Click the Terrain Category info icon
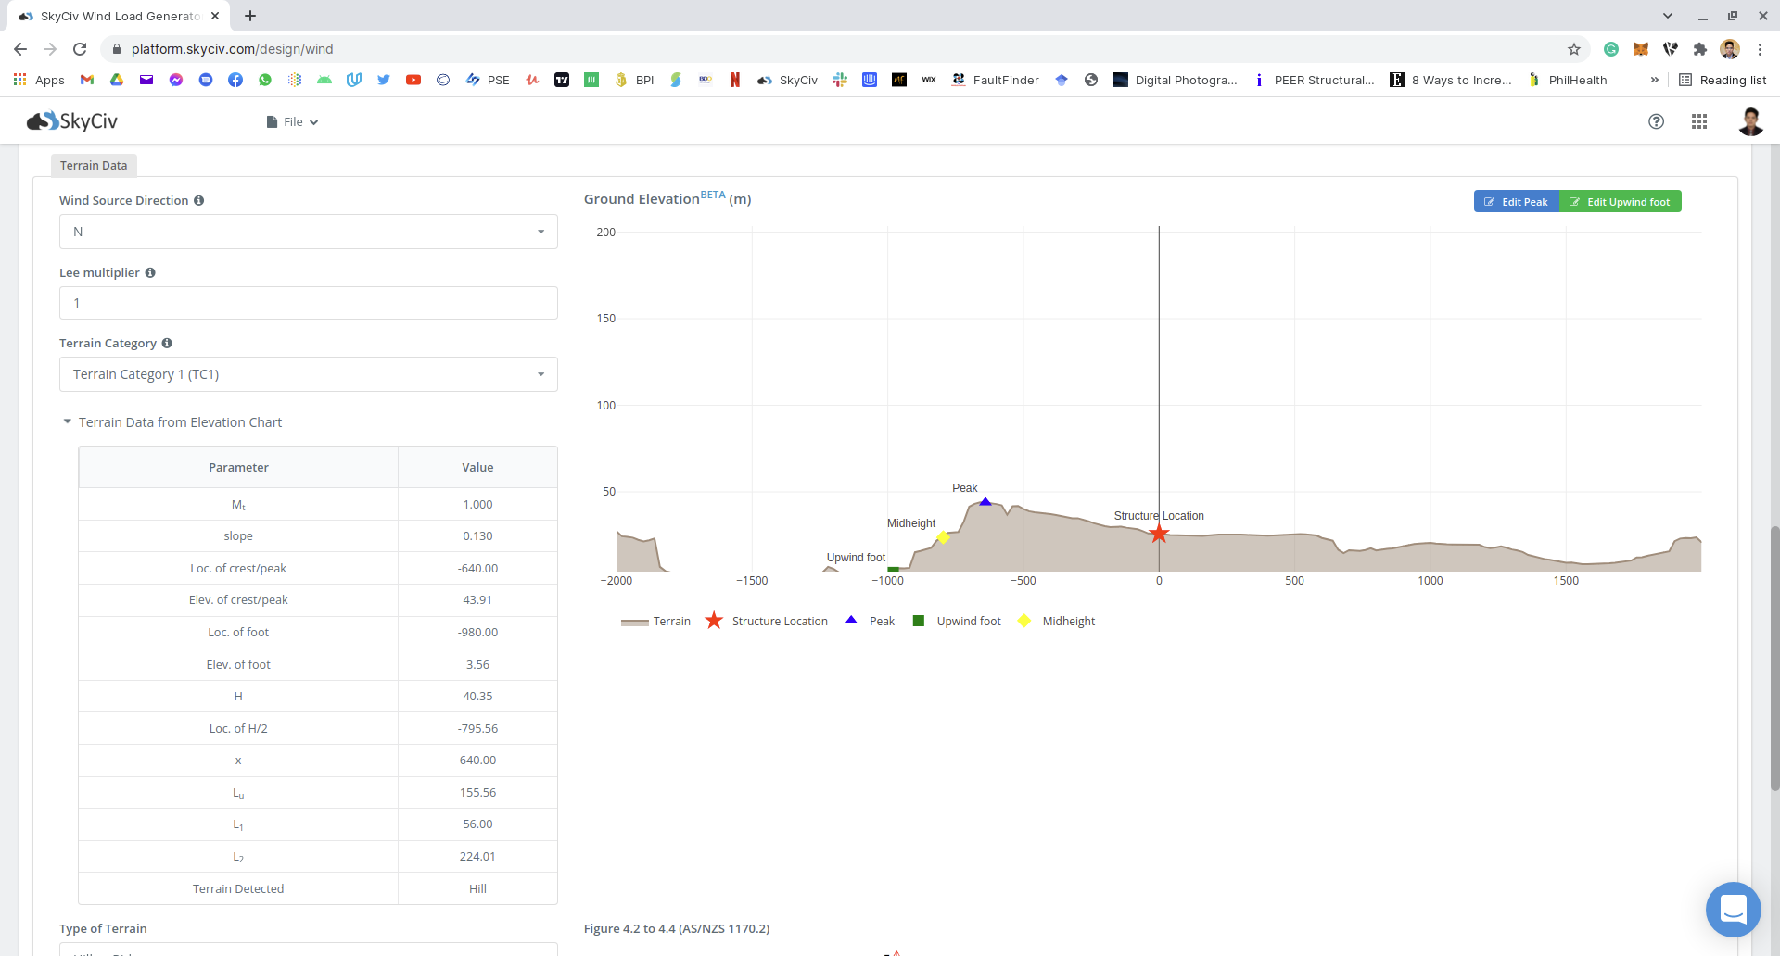Image resolution: width=1780 pixels, height=956 pixels. pyautogui.click(x=167, y=344)
